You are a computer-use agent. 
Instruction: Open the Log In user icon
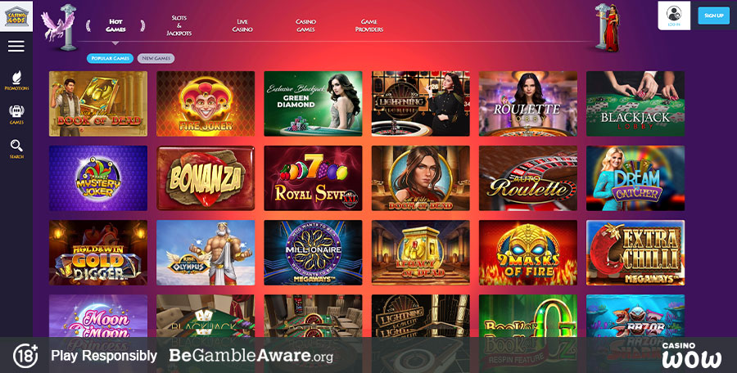click(674, 16)
